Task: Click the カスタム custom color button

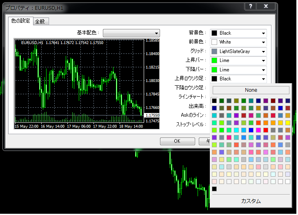Action: click(251, 201)
